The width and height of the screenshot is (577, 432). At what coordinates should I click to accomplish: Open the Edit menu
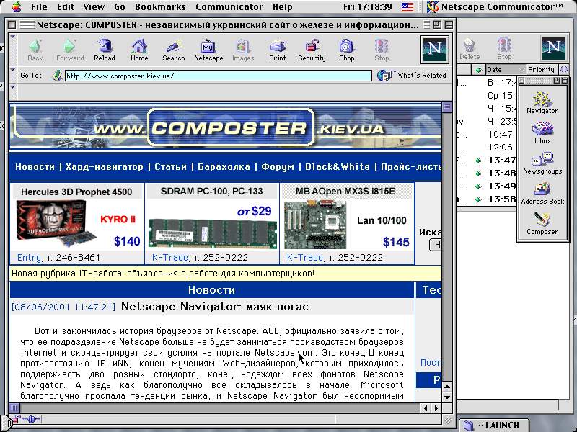click(66, 6)
